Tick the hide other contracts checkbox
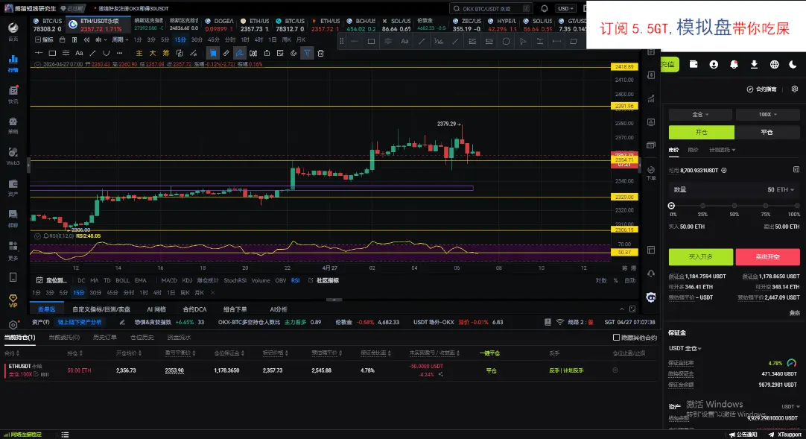The image size is (806, 439). 616,337
